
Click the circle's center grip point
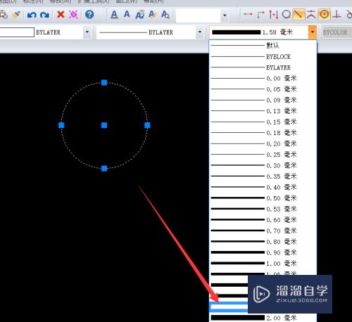click(x=104, y=125)
